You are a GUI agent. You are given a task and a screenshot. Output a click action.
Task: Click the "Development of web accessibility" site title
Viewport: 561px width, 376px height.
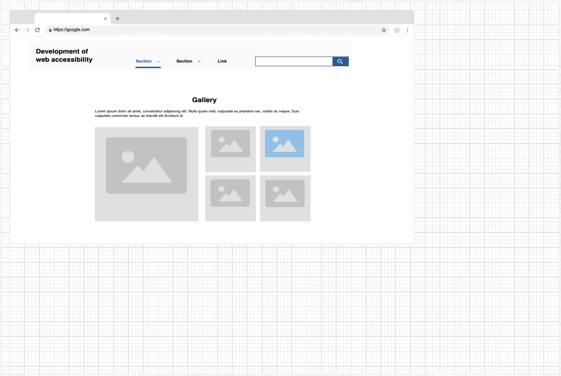(64, 56)
